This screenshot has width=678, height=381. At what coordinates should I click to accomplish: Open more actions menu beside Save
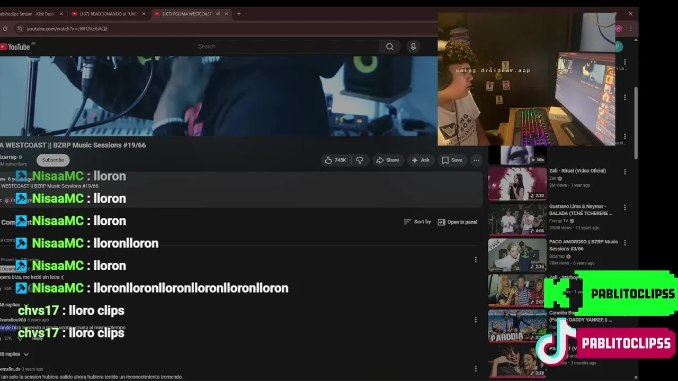(476, 160)
